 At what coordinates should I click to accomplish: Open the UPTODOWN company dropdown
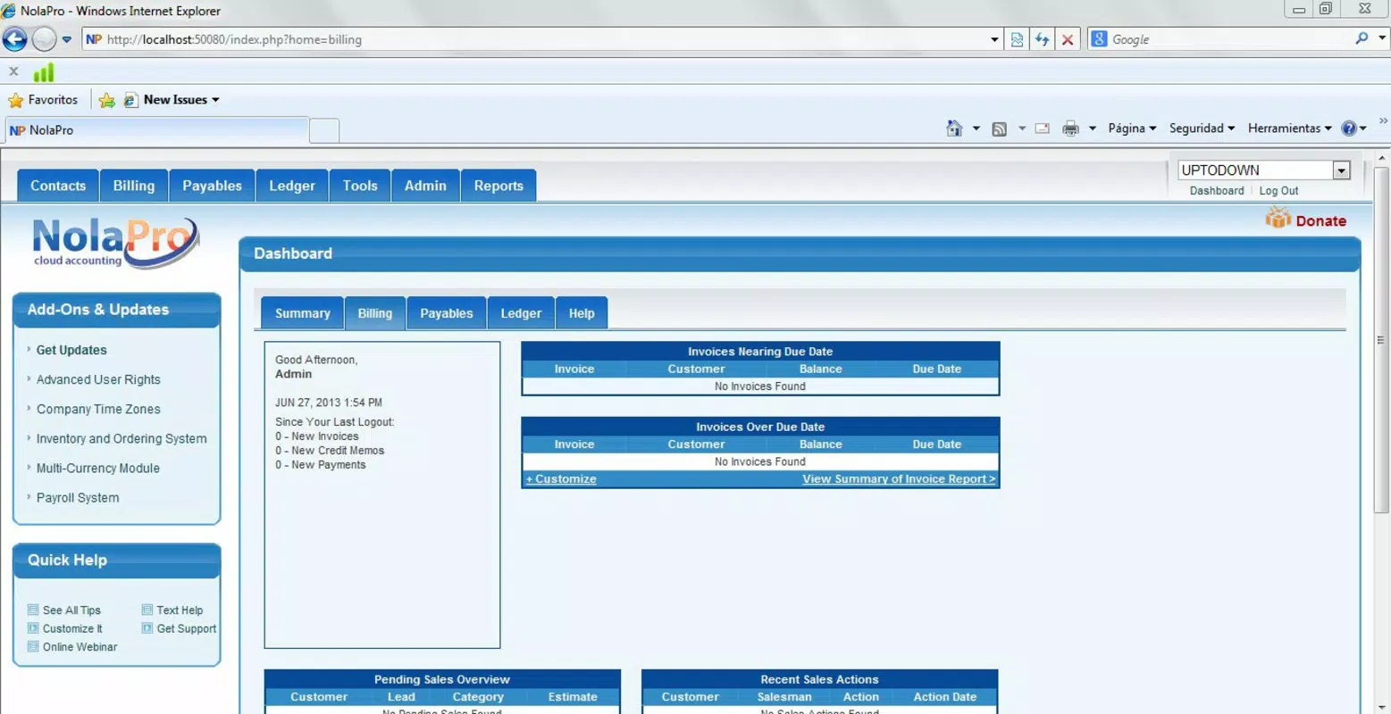(1263, 170)
